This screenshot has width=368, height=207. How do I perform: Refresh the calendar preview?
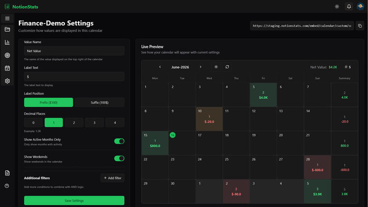[227, 67]
